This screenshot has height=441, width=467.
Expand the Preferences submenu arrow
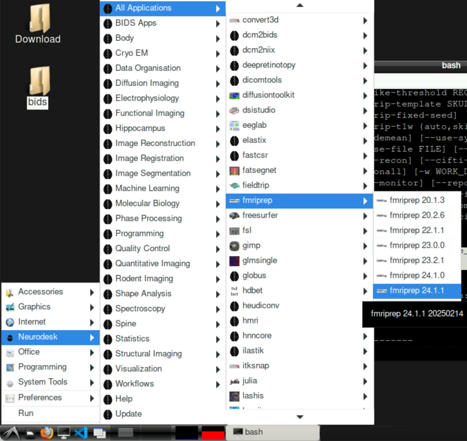[92, 398]
